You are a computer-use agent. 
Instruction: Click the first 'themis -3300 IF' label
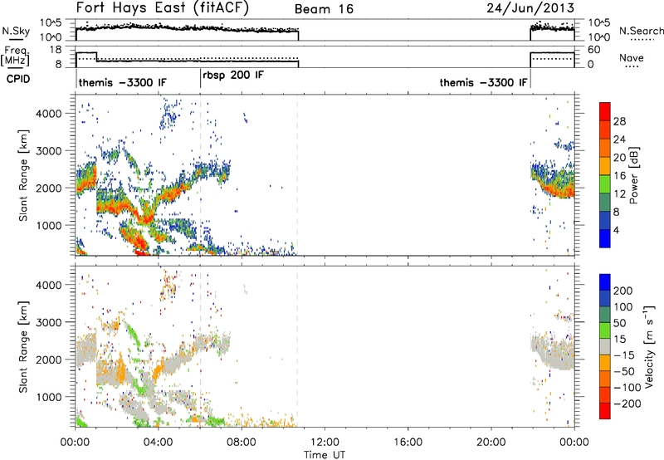tap(122, 82)
